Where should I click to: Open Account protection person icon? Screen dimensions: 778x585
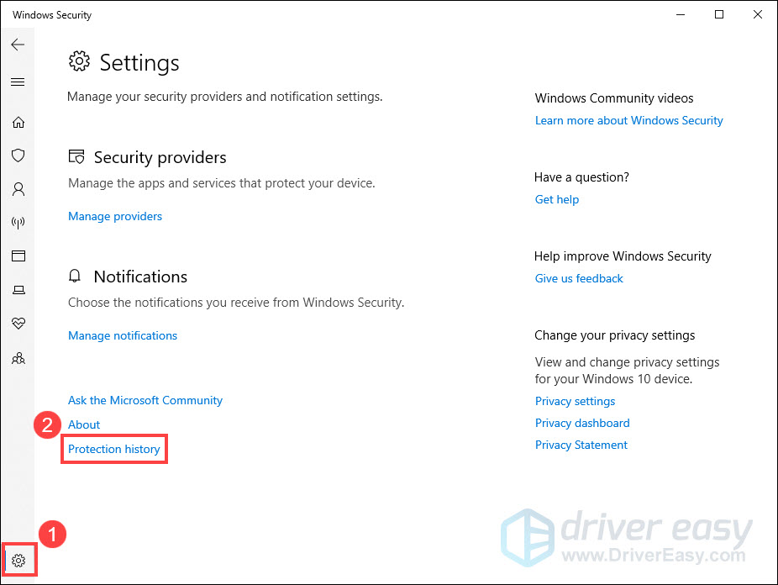pyautogui.click(x=18, y=189)
